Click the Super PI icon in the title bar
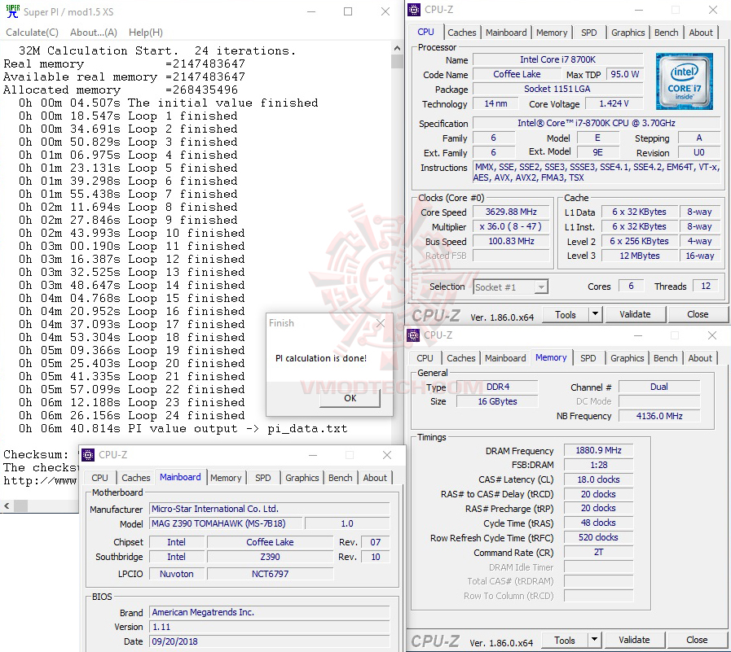Image resolution: width=731 pixels, height=652 pixels. (x=11, y=11)
